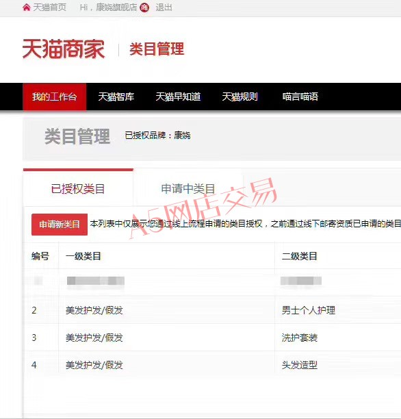Select 喵言喵语 in navigation bar

pyautogui.click(x=300, y=97)
